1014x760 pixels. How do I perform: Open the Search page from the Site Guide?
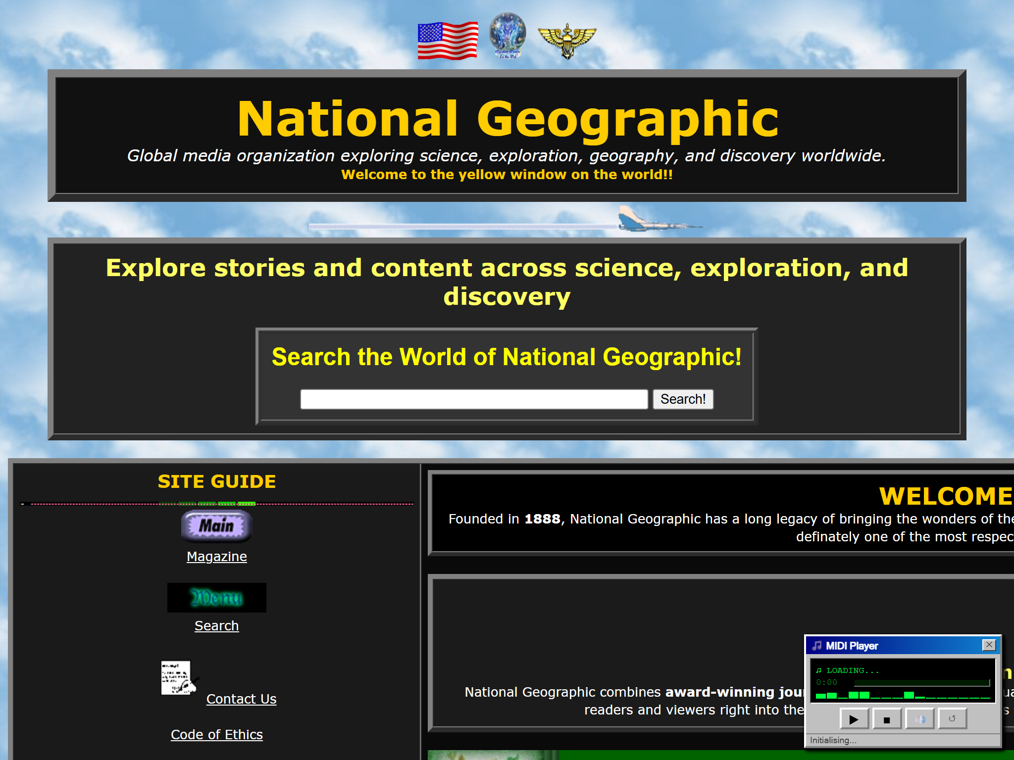coord(216,625)
